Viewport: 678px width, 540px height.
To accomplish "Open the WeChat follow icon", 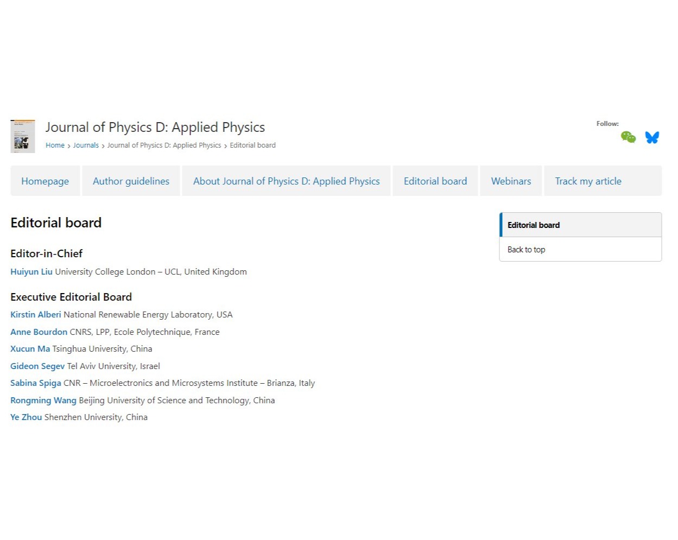I will (x=628, y=137).
